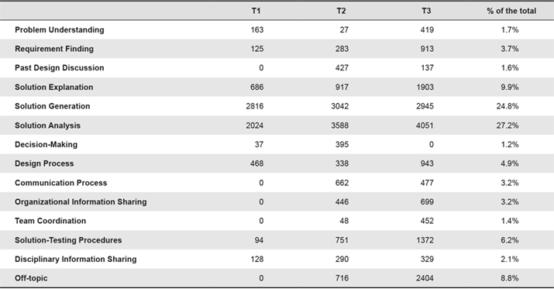This screenshot has height=289, width=554.
Task: Click the Off-topic row label
Action: click(x=31, y=278)
